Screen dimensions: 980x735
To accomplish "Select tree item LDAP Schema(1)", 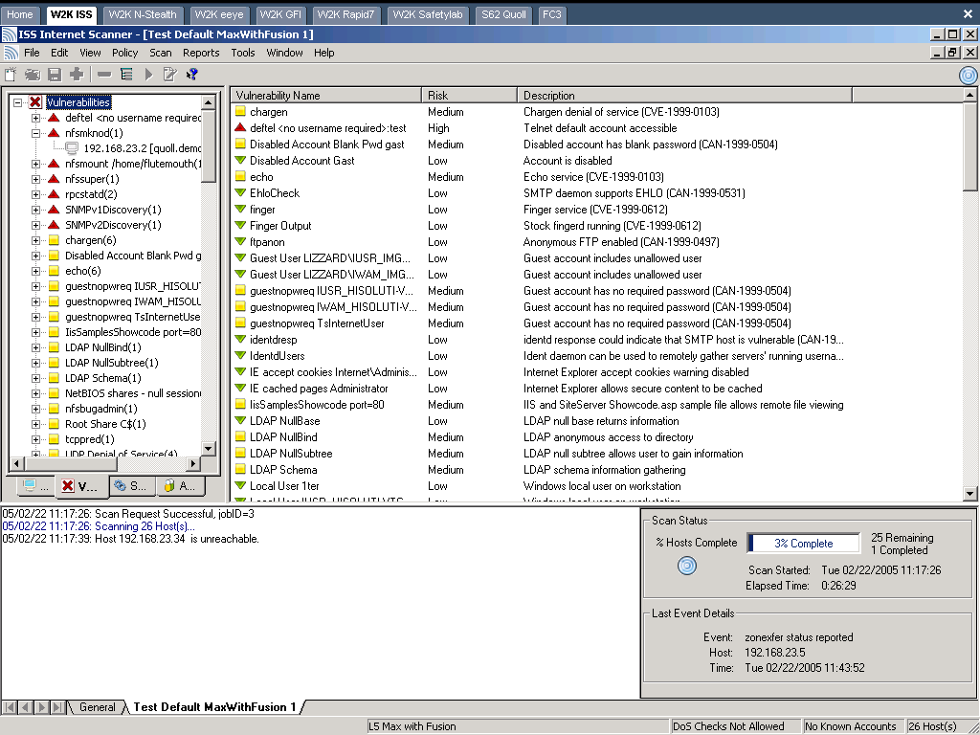I will pos(103,378).
